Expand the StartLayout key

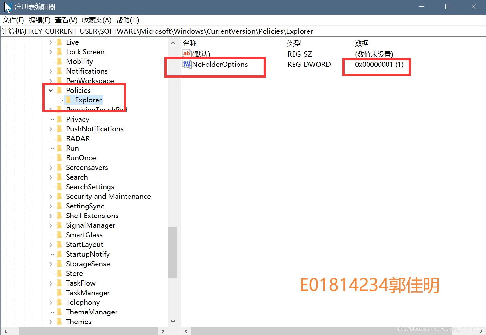point(51,245)
